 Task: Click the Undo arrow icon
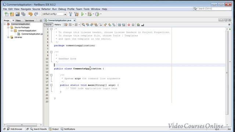click(x=30, y=14)
